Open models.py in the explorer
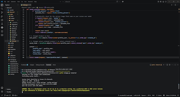 (14, 35)
